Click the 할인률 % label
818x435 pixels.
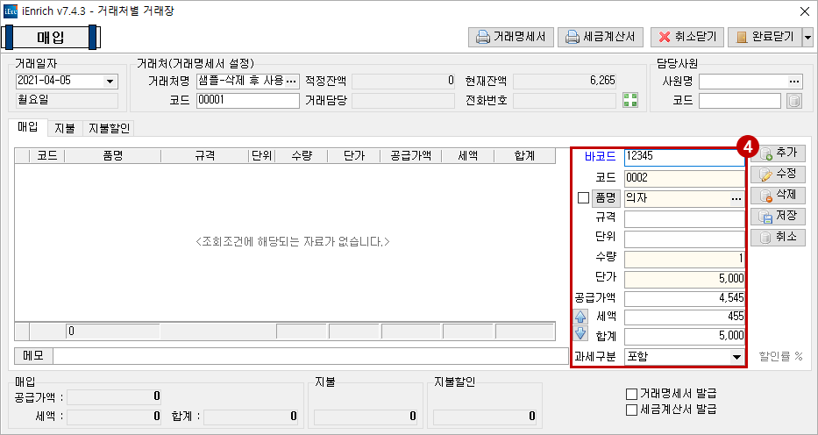point(780,357)
